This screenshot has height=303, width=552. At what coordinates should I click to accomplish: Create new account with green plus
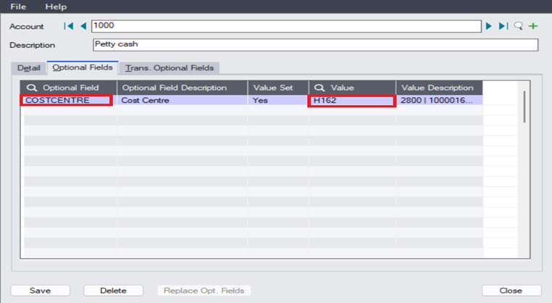[534, 26]
